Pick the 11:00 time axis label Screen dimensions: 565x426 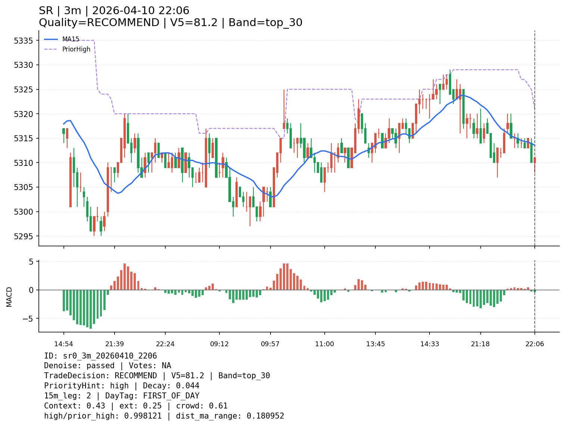point(324,344)
